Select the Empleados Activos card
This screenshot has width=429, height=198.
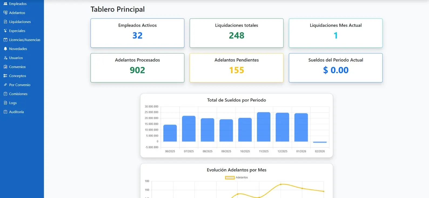(137, 33)
